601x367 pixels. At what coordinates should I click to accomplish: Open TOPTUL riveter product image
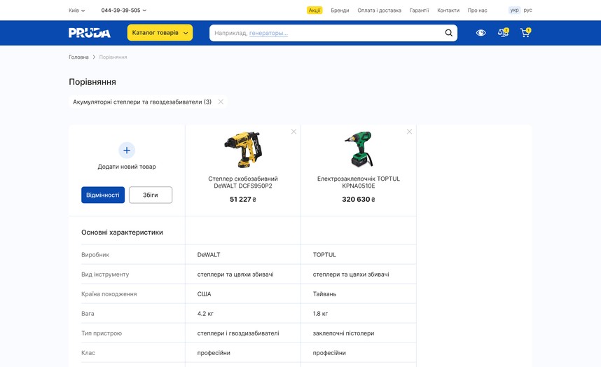click(x=359, y=149)
